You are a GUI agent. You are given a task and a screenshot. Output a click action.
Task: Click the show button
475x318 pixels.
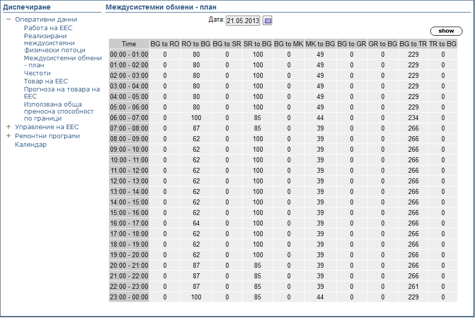[446, 31]
